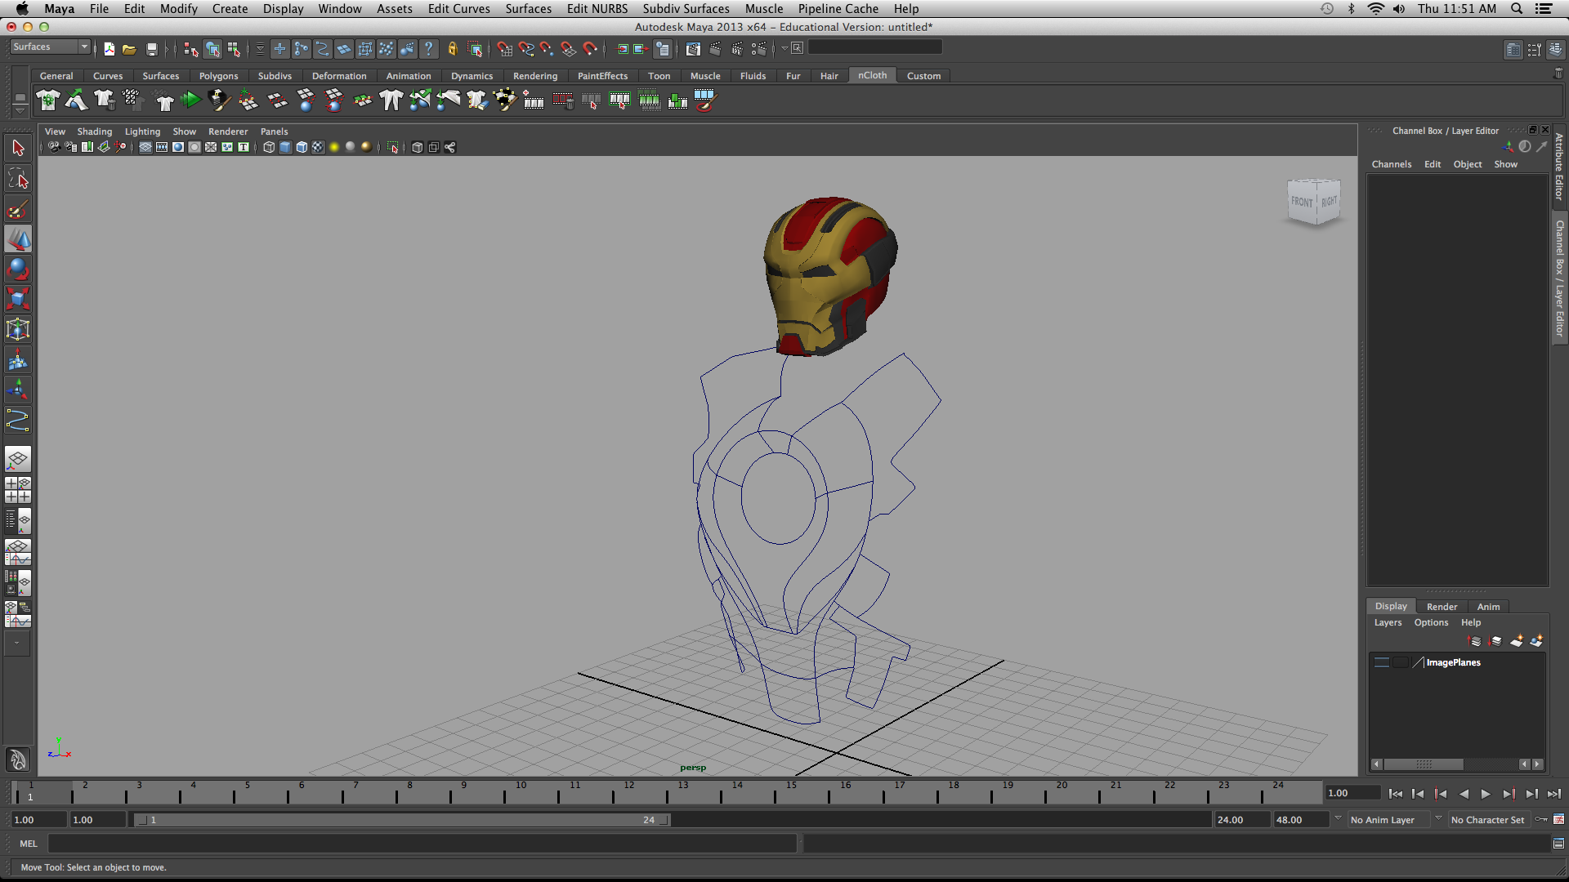Expand the input field mode dropdown in status line
Screen dimensions: 1569x882
[x=784, y=48]
